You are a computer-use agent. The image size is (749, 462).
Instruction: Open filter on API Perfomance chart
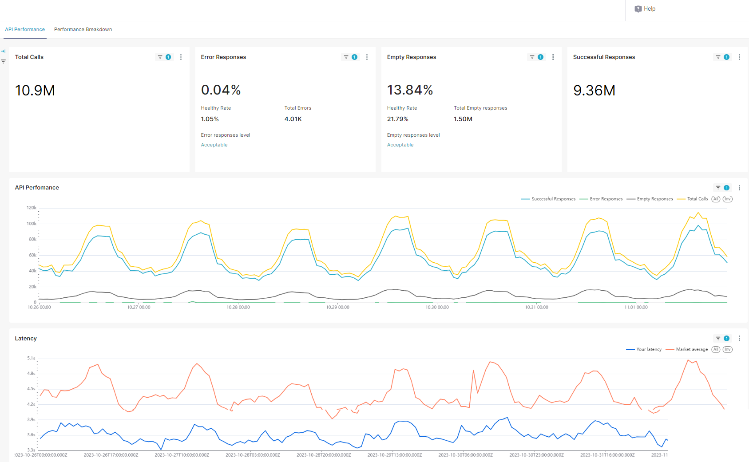718,188
